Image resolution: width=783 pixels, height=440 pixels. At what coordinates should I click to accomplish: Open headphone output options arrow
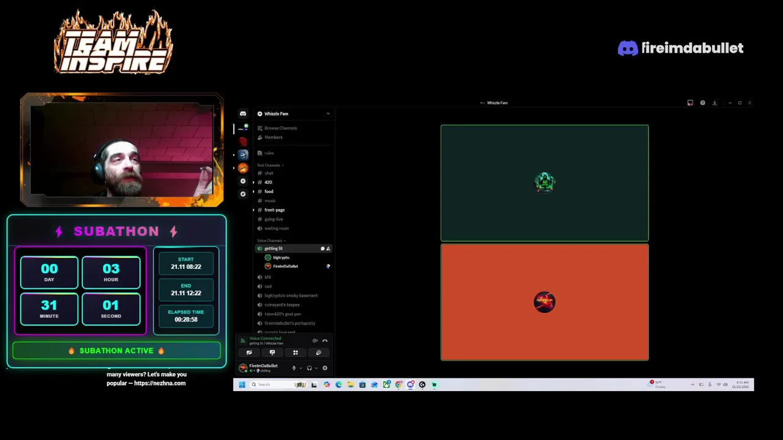pyautogui.click(x=316, y=368)
